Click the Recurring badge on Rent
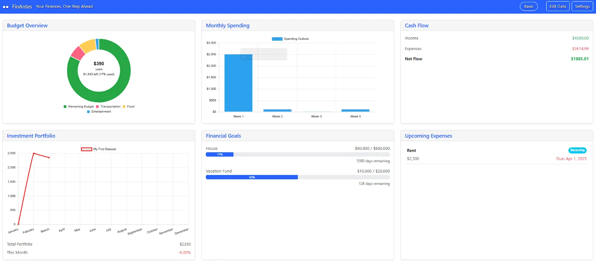The height and width of the screenshot is (266, 596). click(x=577, y=150)
